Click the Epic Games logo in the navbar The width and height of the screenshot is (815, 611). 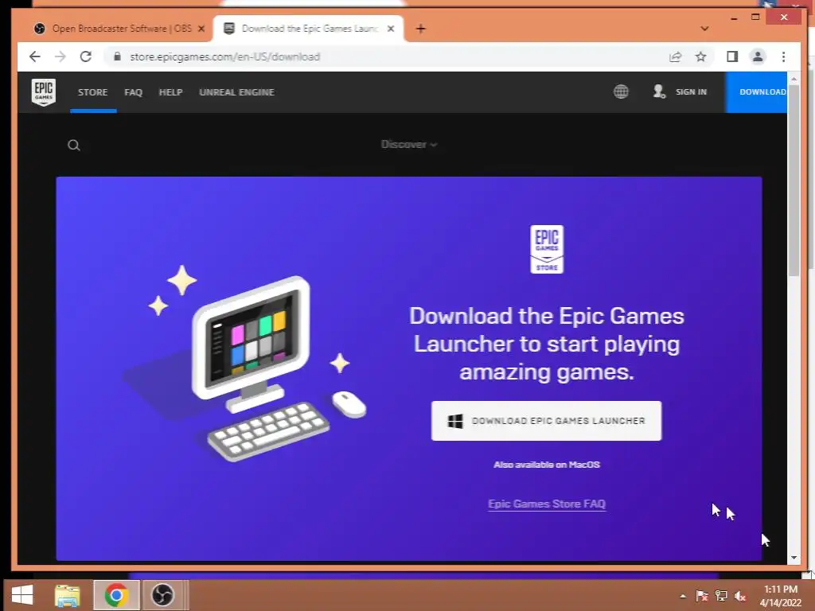[x=44, y=92]
